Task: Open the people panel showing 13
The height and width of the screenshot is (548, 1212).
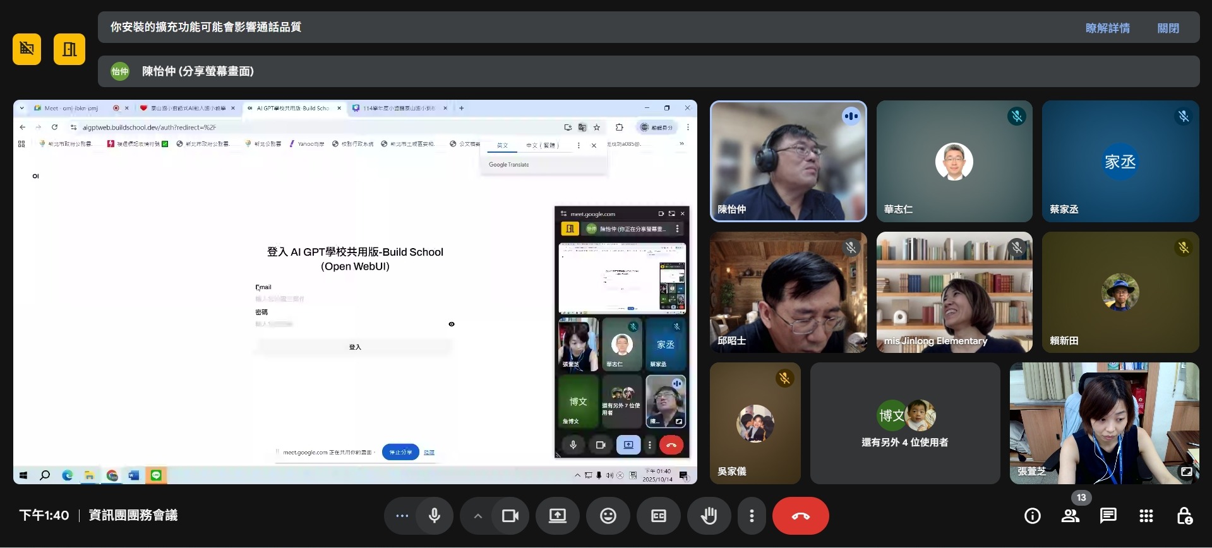Action: pos(1070,516)
